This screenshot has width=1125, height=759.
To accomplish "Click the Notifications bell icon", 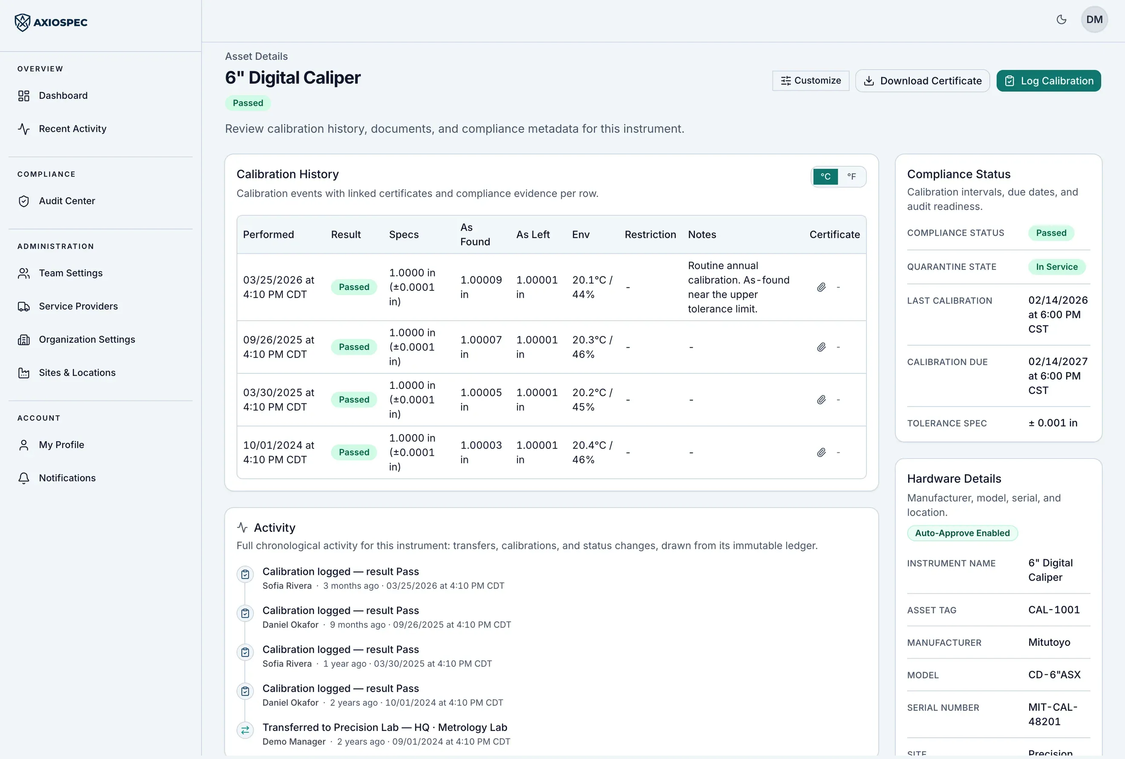I will click(24, 478).
